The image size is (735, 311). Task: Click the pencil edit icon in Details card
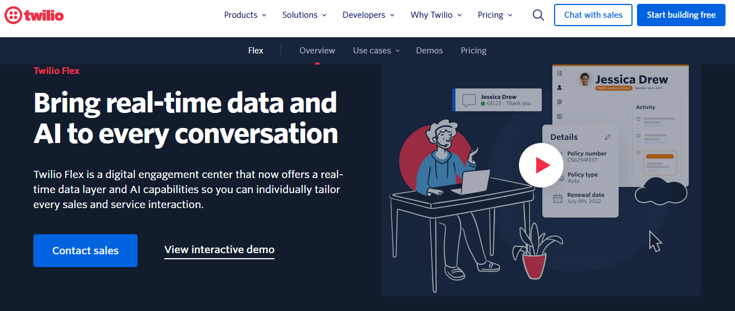coord(607,137)
